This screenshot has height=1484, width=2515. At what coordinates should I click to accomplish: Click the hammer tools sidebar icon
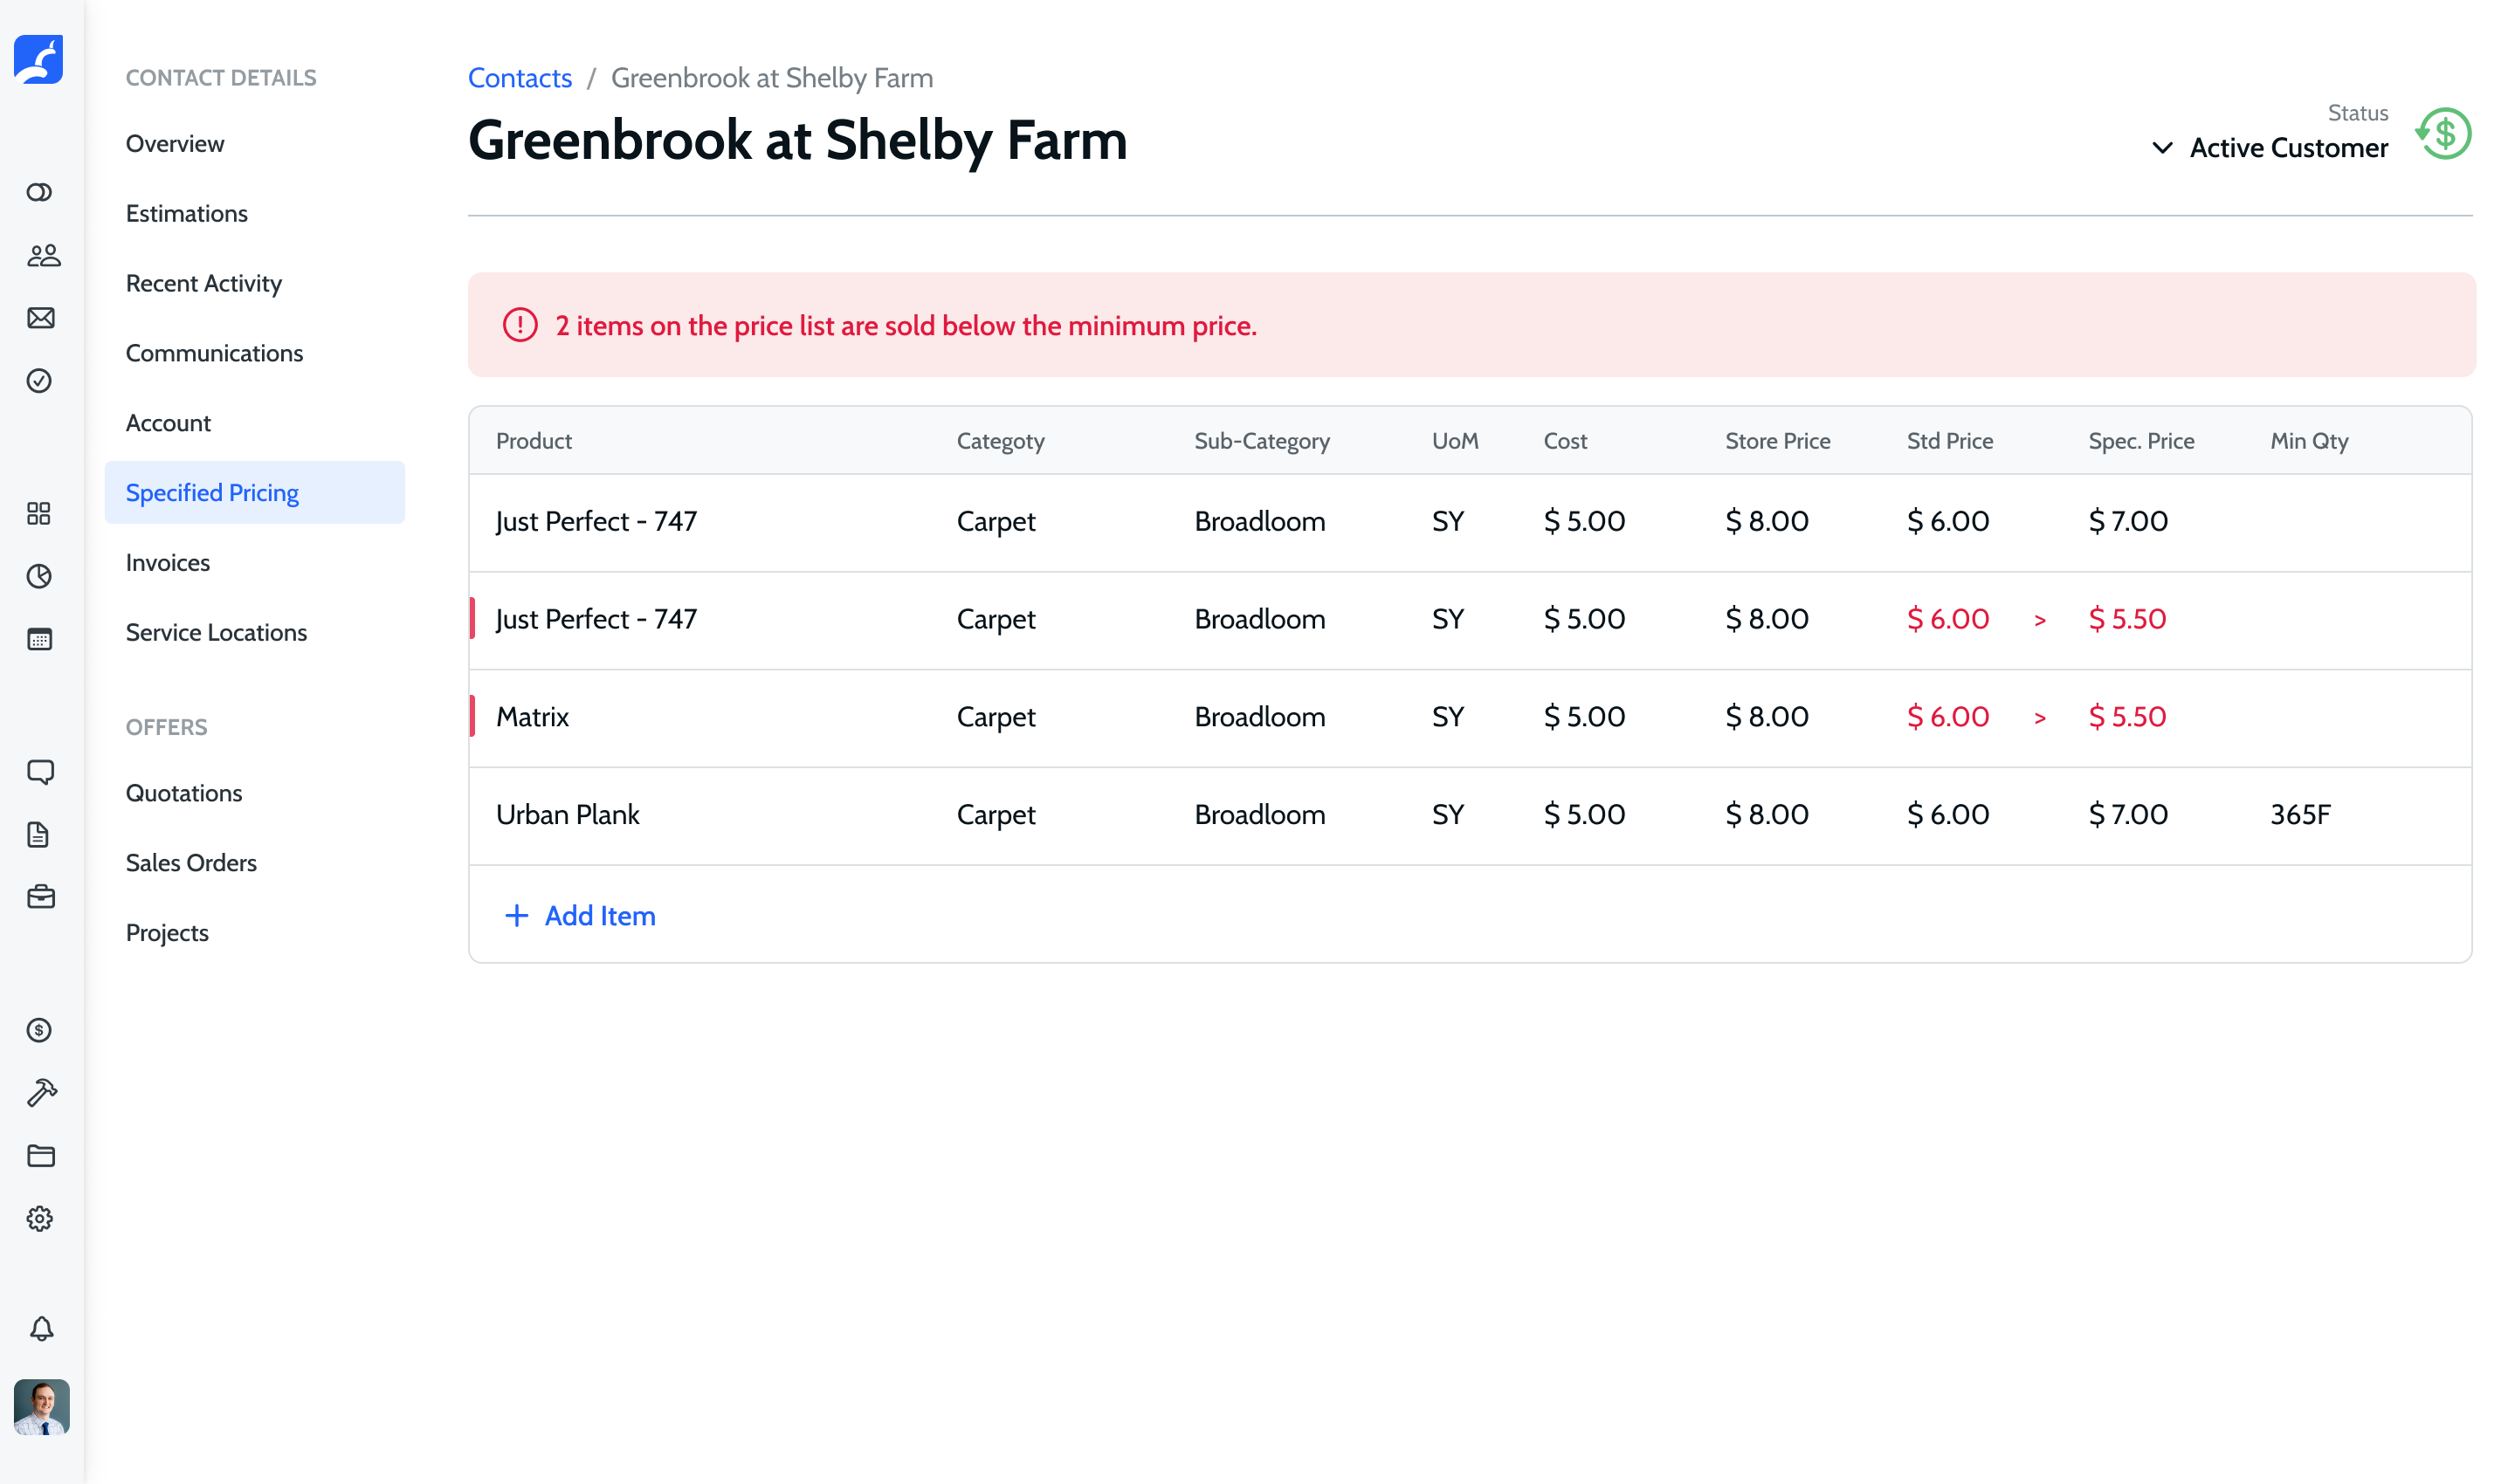41,1093
